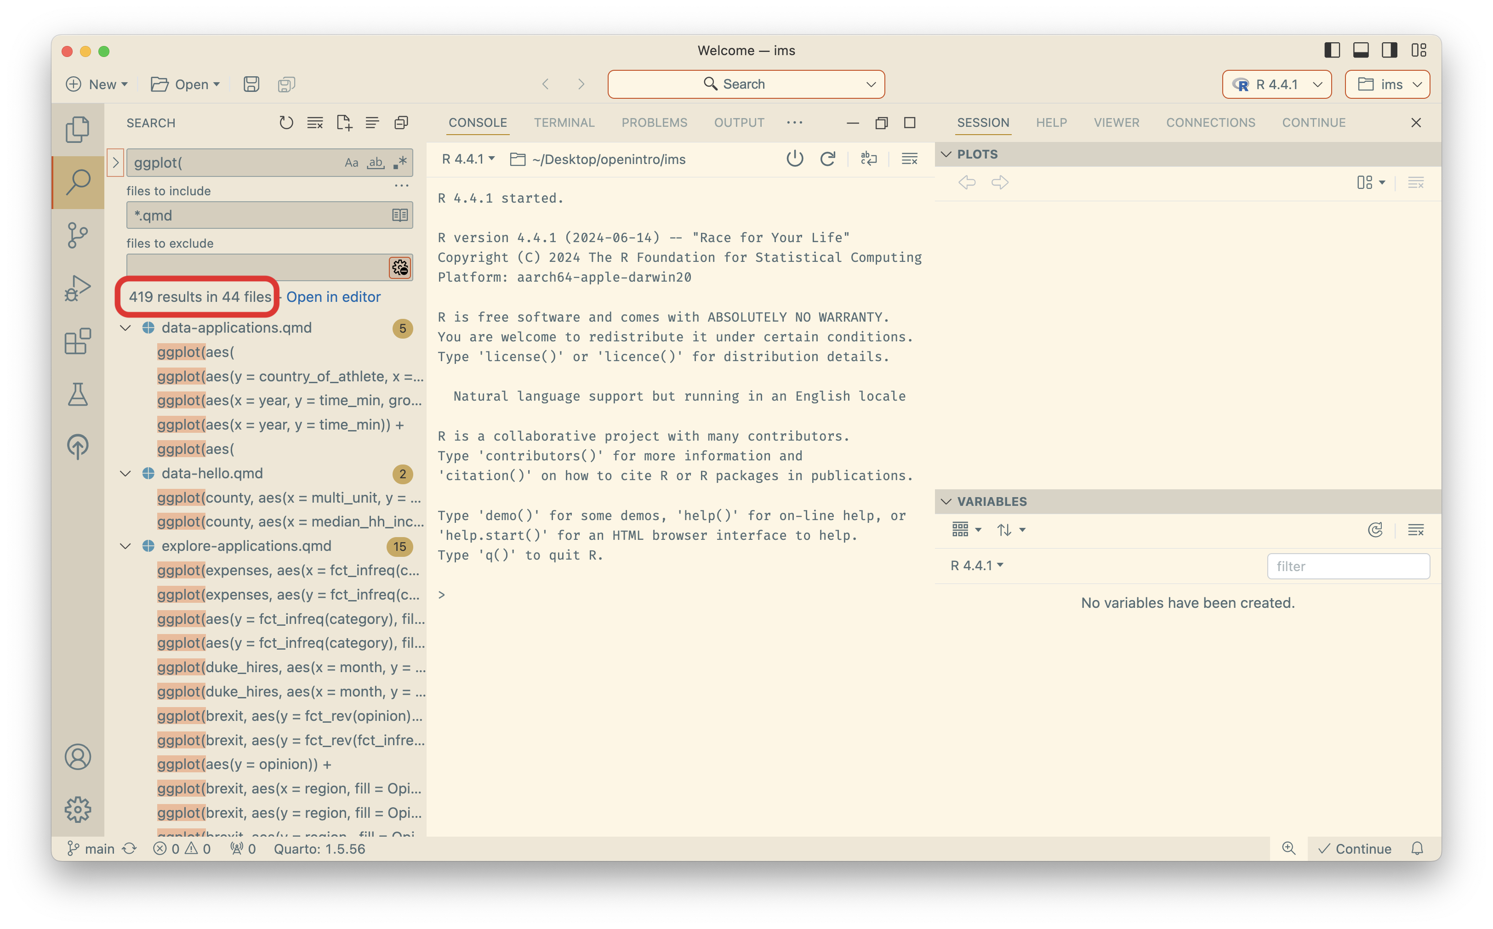Collapse the VARIABLES section
Viewport: 1493px width, 929px height.
(x=946, y=501)
